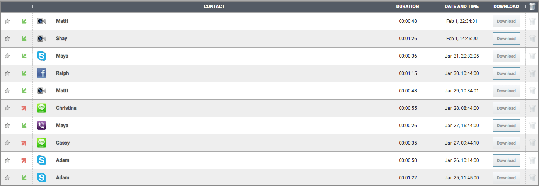
Task: Click the Viber icon in Maya's row
Action: [41, 126]
